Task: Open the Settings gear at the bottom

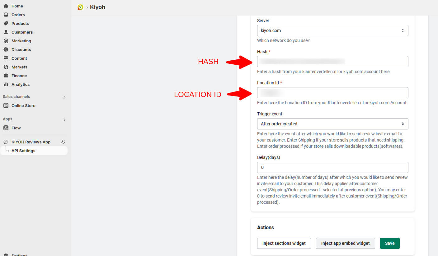Action: click(x=19, y=254)
